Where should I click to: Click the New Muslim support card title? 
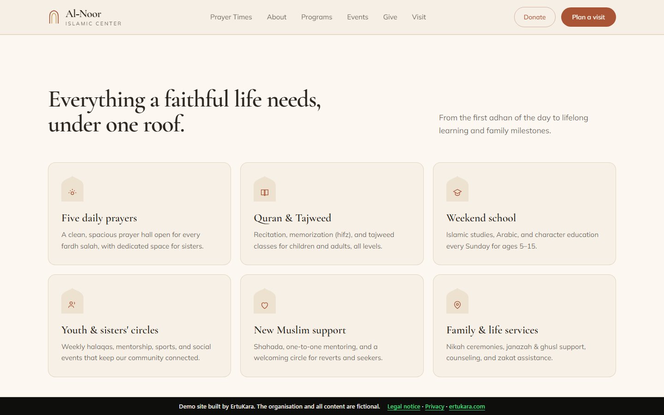300,330
